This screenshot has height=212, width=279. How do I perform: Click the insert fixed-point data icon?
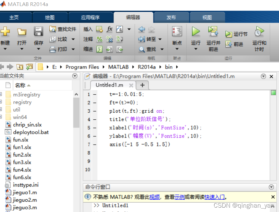click(119, 29)
